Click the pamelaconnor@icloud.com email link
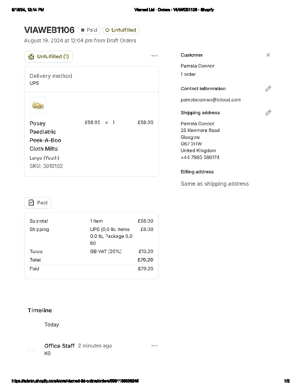 211,100
